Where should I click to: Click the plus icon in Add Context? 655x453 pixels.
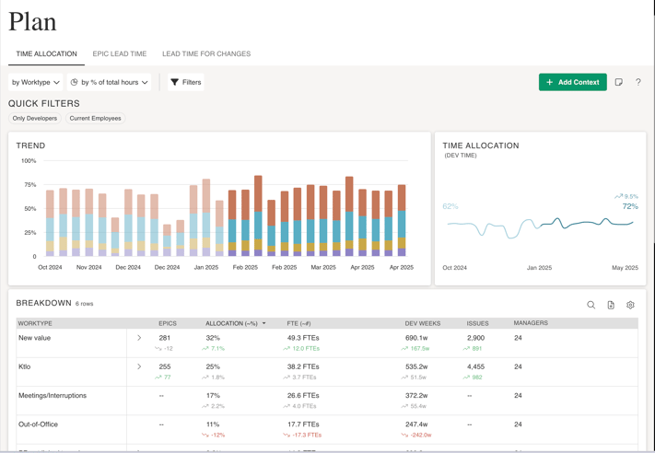point(550,82)
